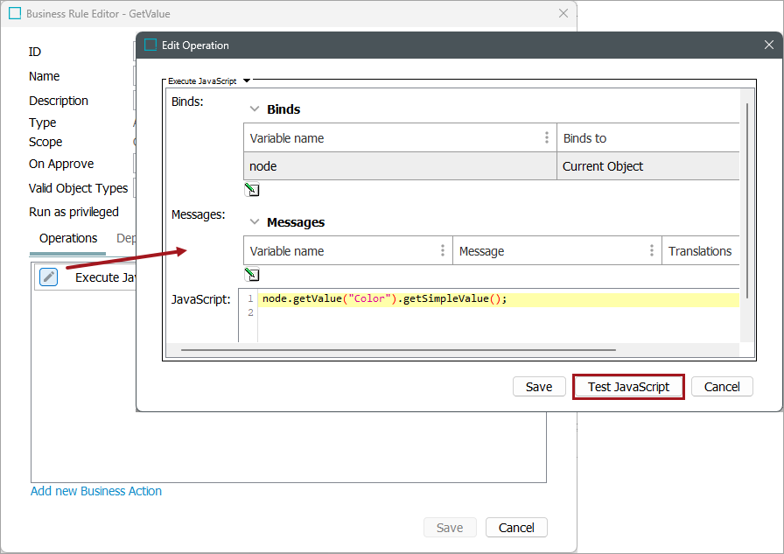Viewport: 784px width, 554px height.
Task: Click the Test JavaScript button
Action: click(628, 387)
